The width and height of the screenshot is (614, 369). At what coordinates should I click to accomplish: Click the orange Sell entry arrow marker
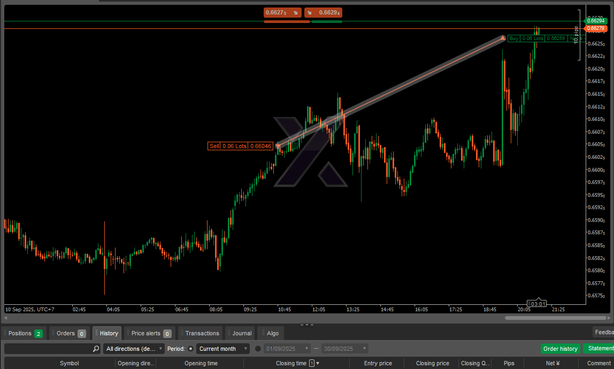(x=278, y=145)
